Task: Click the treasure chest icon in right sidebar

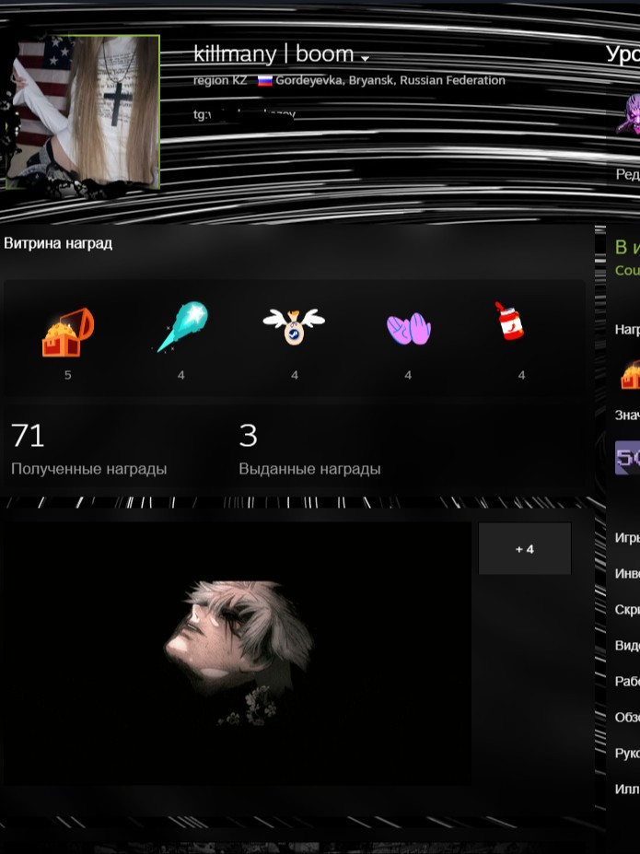Action: click(630, 374)
